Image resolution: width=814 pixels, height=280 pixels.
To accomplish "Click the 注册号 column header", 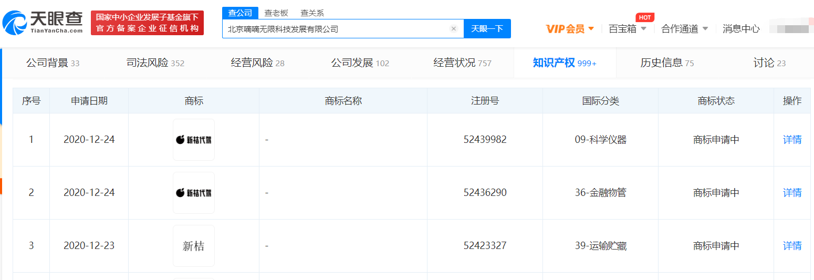I will point(485,101).
